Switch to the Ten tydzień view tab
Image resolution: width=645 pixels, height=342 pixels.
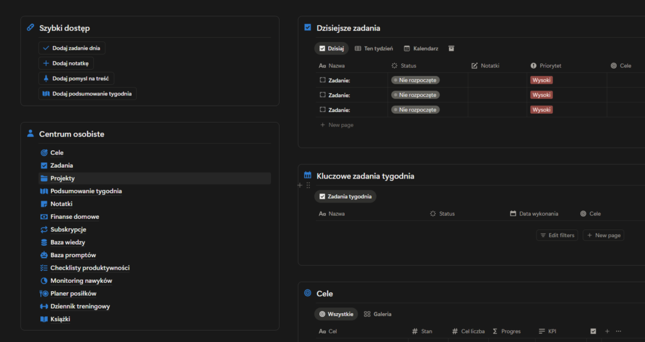point(374,48)
